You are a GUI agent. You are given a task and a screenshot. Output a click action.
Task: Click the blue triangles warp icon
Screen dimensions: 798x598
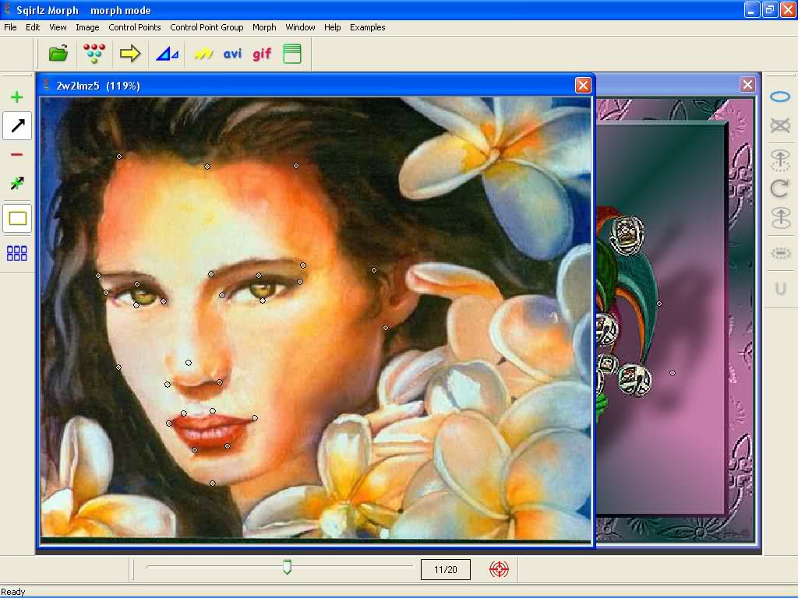(x=167, y=54)
